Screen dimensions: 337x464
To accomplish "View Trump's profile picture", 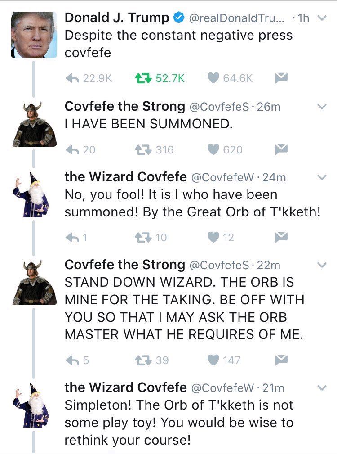I will [34, 35].
